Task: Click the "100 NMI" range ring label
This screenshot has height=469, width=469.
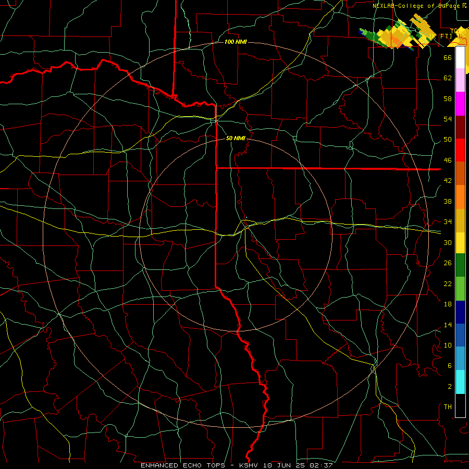Action: click(x=236, y=42)
